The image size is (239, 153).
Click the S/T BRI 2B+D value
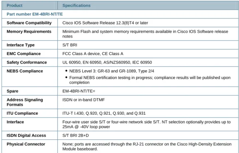[x=75, y=135]
